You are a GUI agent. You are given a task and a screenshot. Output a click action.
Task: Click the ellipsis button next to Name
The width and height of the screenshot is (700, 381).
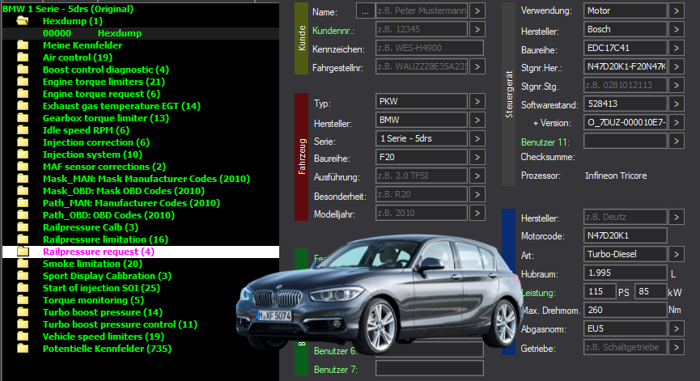[365, 11]
